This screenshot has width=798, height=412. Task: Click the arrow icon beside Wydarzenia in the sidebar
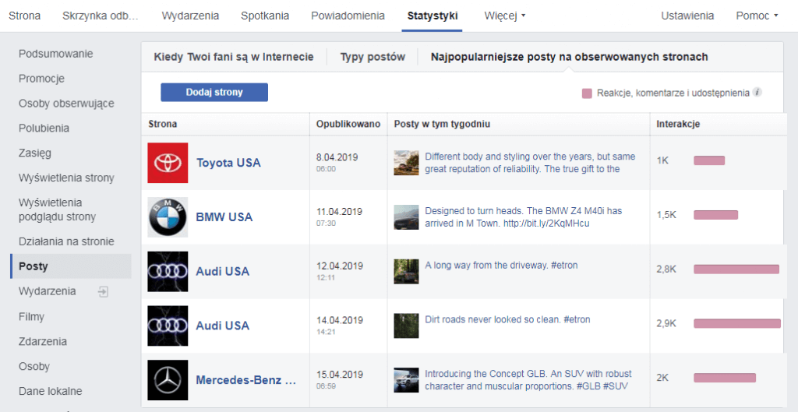pyautogui.click(x=104, y=292)
